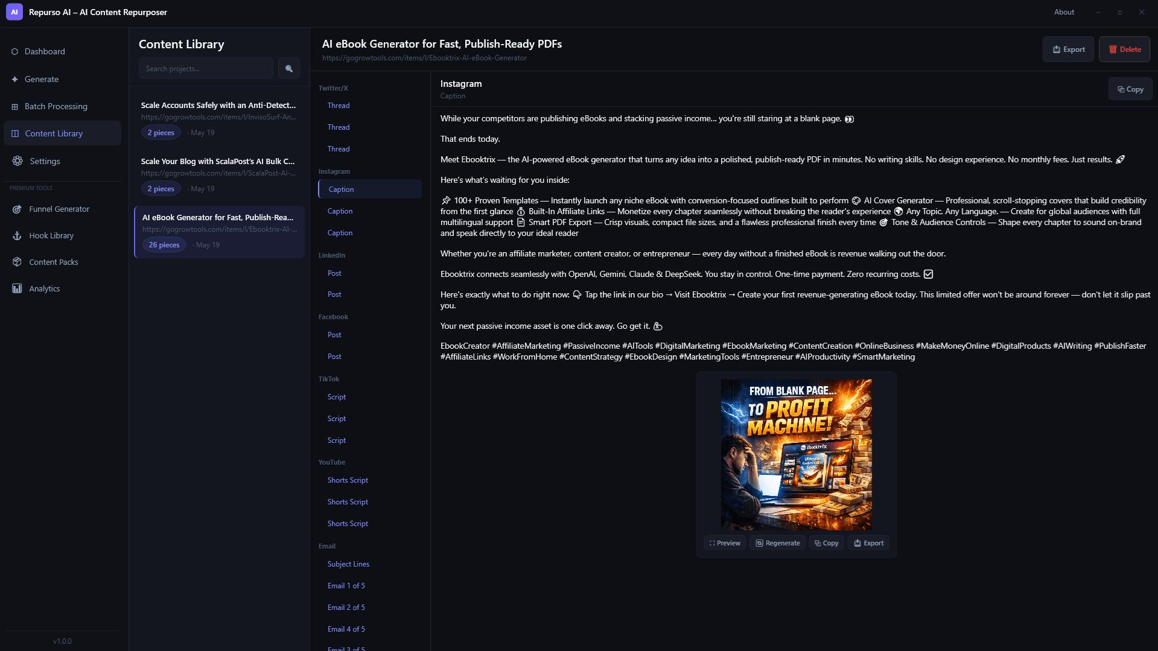Screen dimensions: 1158x651
Task: Click the Content Library book icon
Action: tap(15, 133)
